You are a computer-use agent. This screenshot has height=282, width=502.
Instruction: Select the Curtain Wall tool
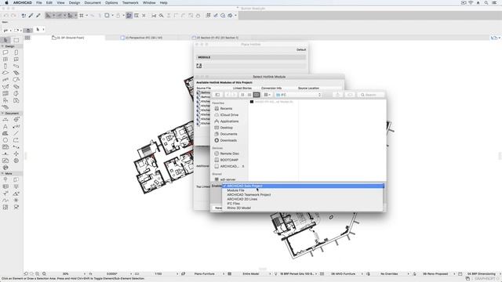pos(5,93)
